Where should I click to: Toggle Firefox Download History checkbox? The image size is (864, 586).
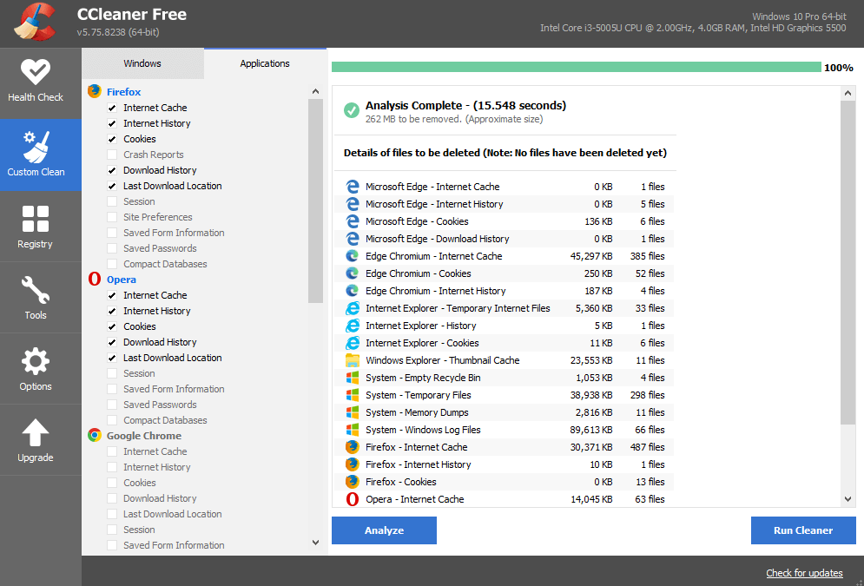click(x=112, y=171)
